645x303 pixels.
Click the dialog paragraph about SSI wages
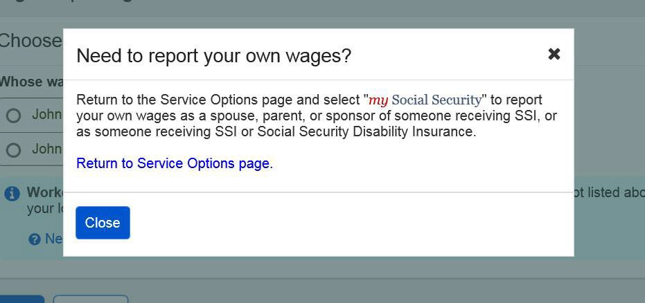click(316, 116)
